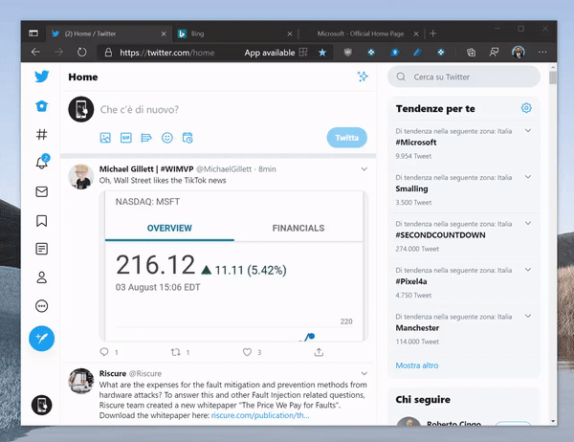
Task: Toggle latest tweets sparkle icon in Home header
Action: point(363,77)
